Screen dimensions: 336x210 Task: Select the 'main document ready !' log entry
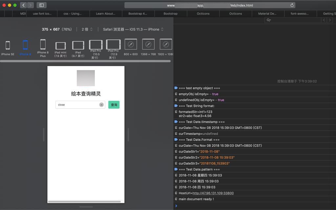[x=255, y=199]
